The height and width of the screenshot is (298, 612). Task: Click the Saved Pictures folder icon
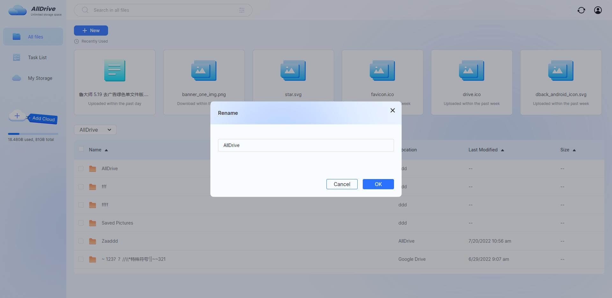point(93,223)
